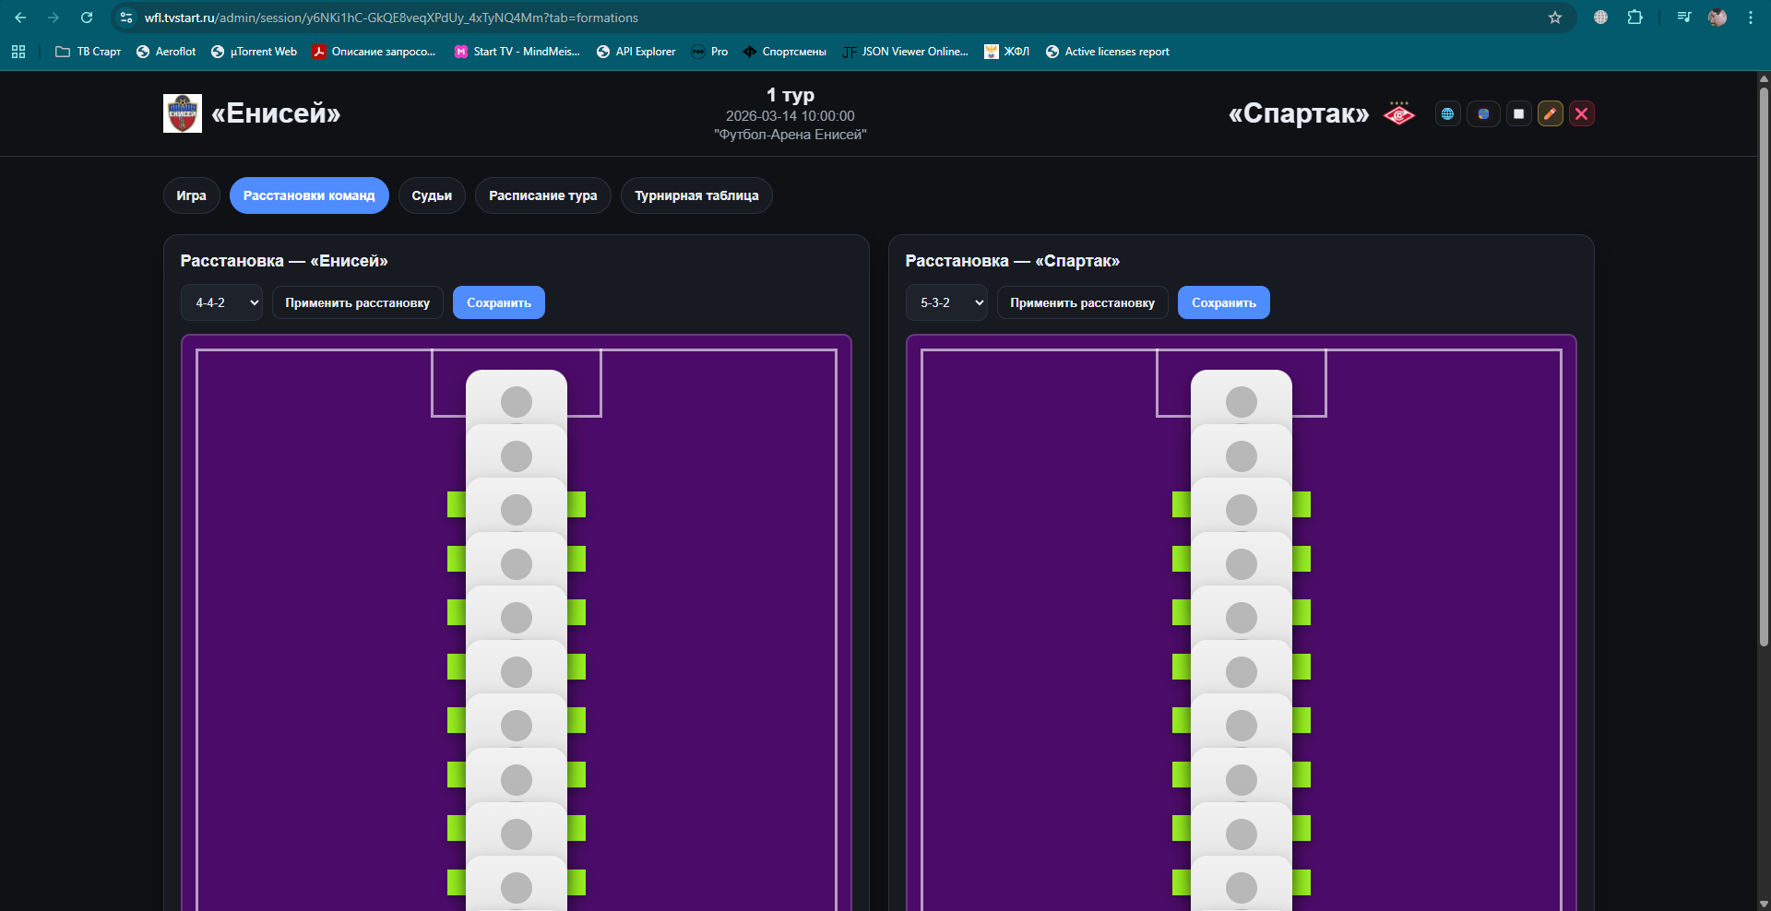Expand the 4-4-2 formation dropdown for «Енисей»
Screen dimensions: 1771x911
(x=221, y=302)
